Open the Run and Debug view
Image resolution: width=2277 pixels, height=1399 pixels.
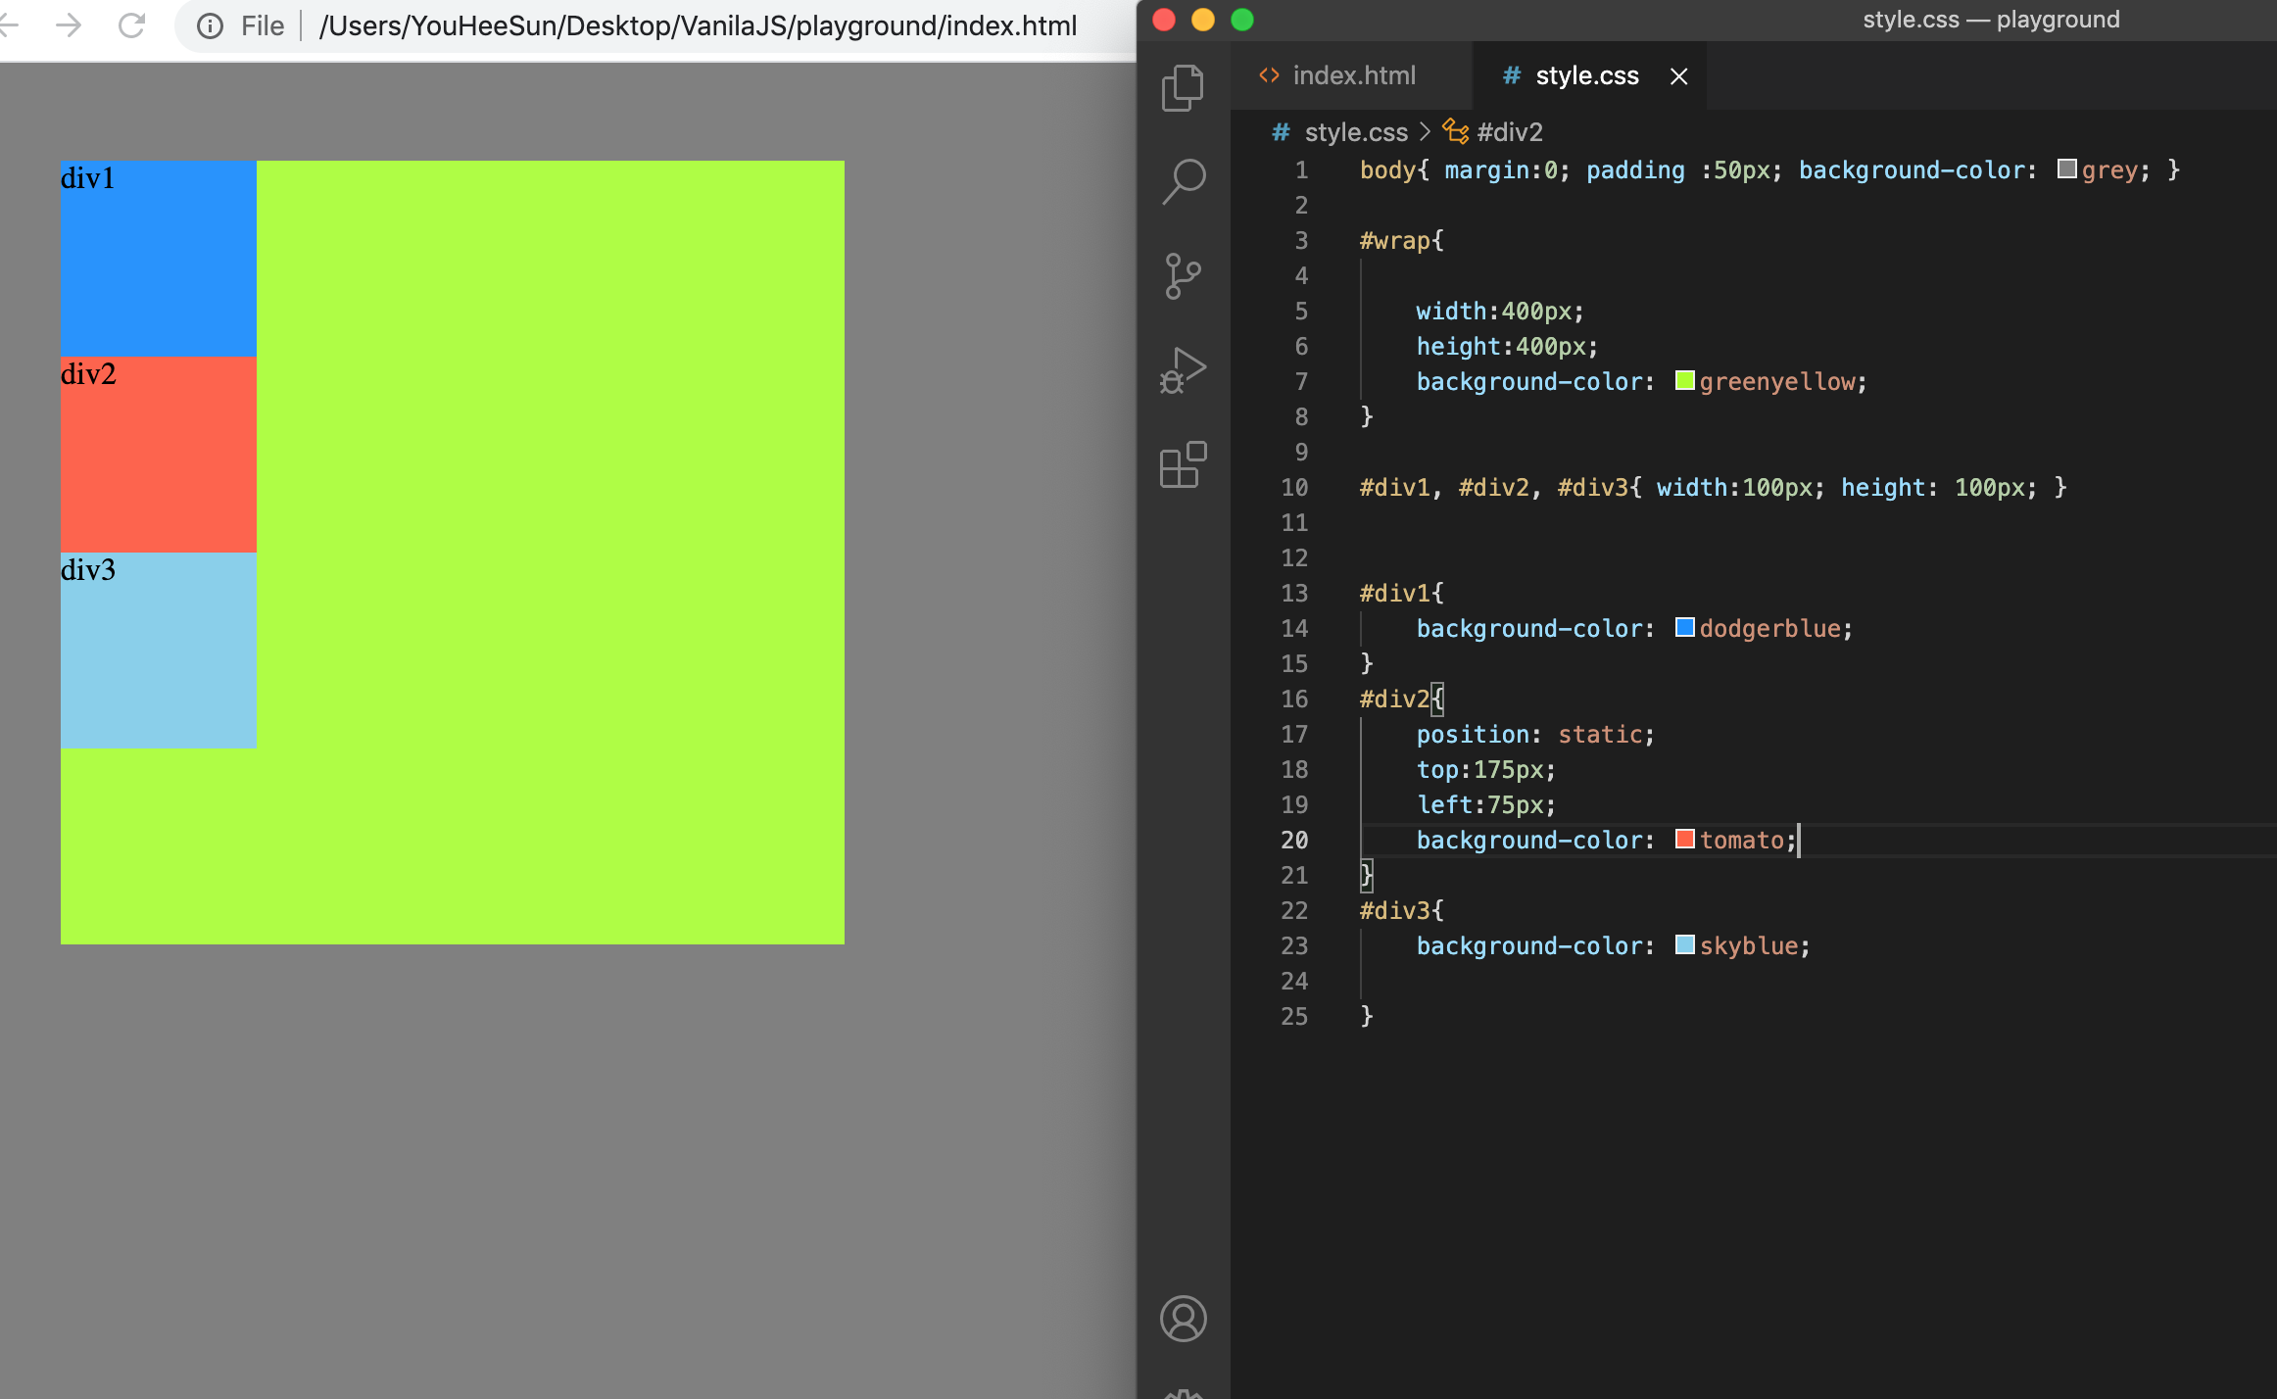(1183, 370)
